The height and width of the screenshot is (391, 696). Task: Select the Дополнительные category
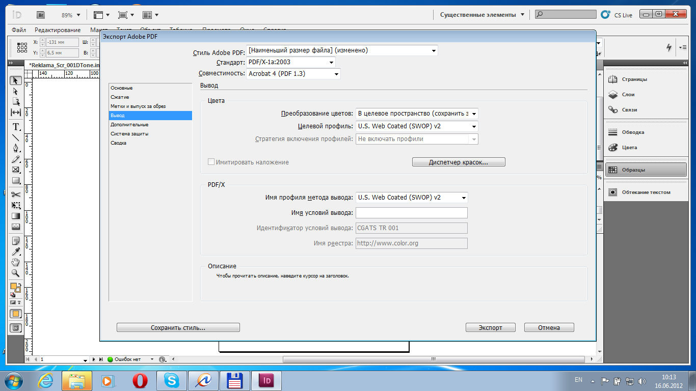coord(150,125)
